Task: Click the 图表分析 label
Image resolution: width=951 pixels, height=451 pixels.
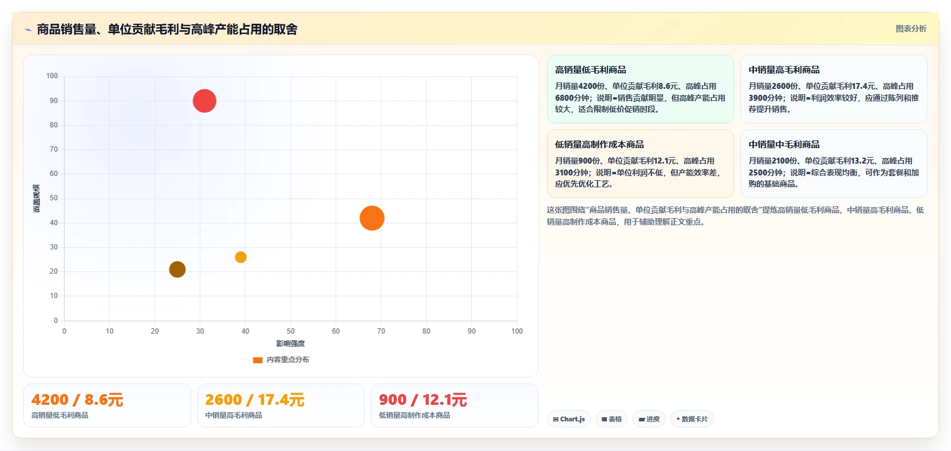Action: point(911,28)
